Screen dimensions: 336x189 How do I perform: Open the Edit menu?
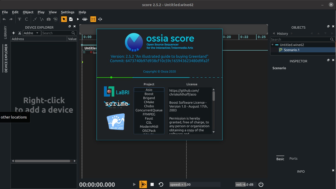point(15,12)
